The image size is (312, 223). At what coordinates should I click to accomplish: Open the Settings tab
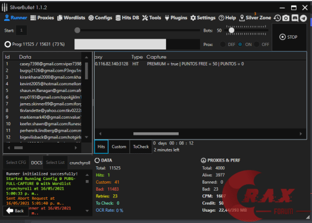click(x=203, y=18)
